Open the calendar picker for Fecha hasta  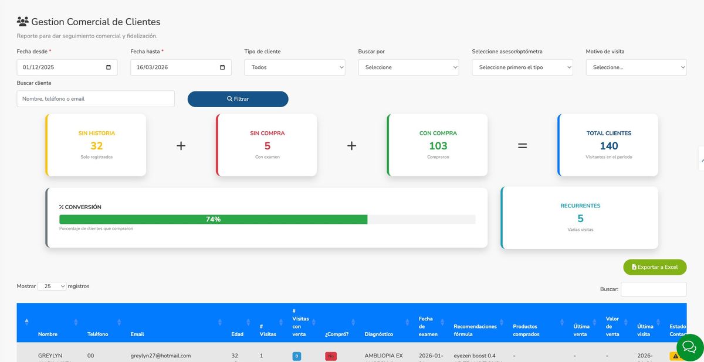click(x=223, y=67)
